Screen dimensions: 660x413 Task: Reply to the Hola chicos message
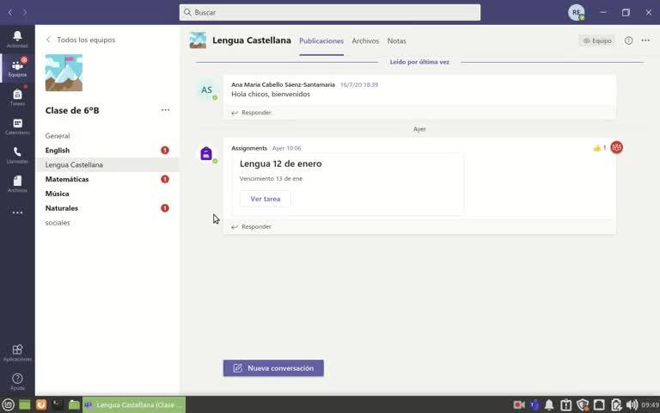[x=251, y=113]
